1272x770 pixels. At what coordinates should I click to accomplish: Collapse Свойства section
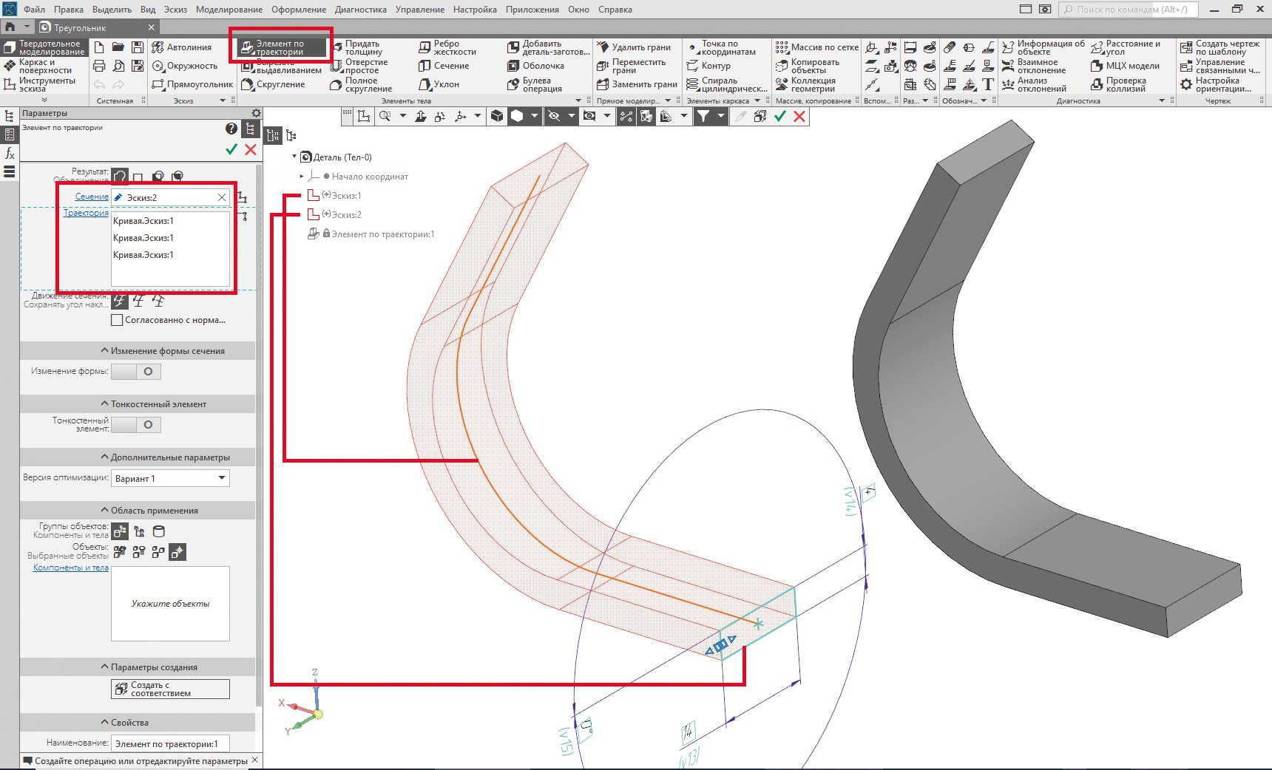(x=138, y=723)
